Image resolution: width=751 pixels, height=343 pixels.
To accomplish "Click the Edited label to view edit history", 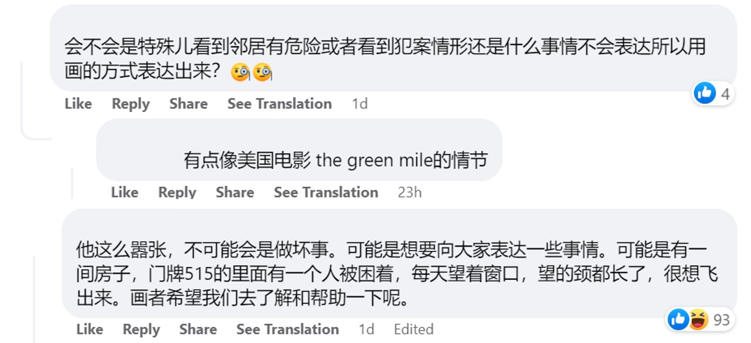I will [x=414, y=329].
